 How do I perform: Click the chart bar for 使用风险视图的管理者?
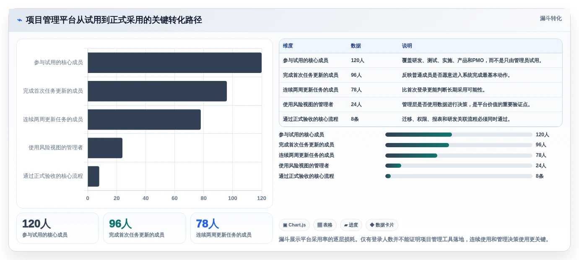tap(105, 148)
